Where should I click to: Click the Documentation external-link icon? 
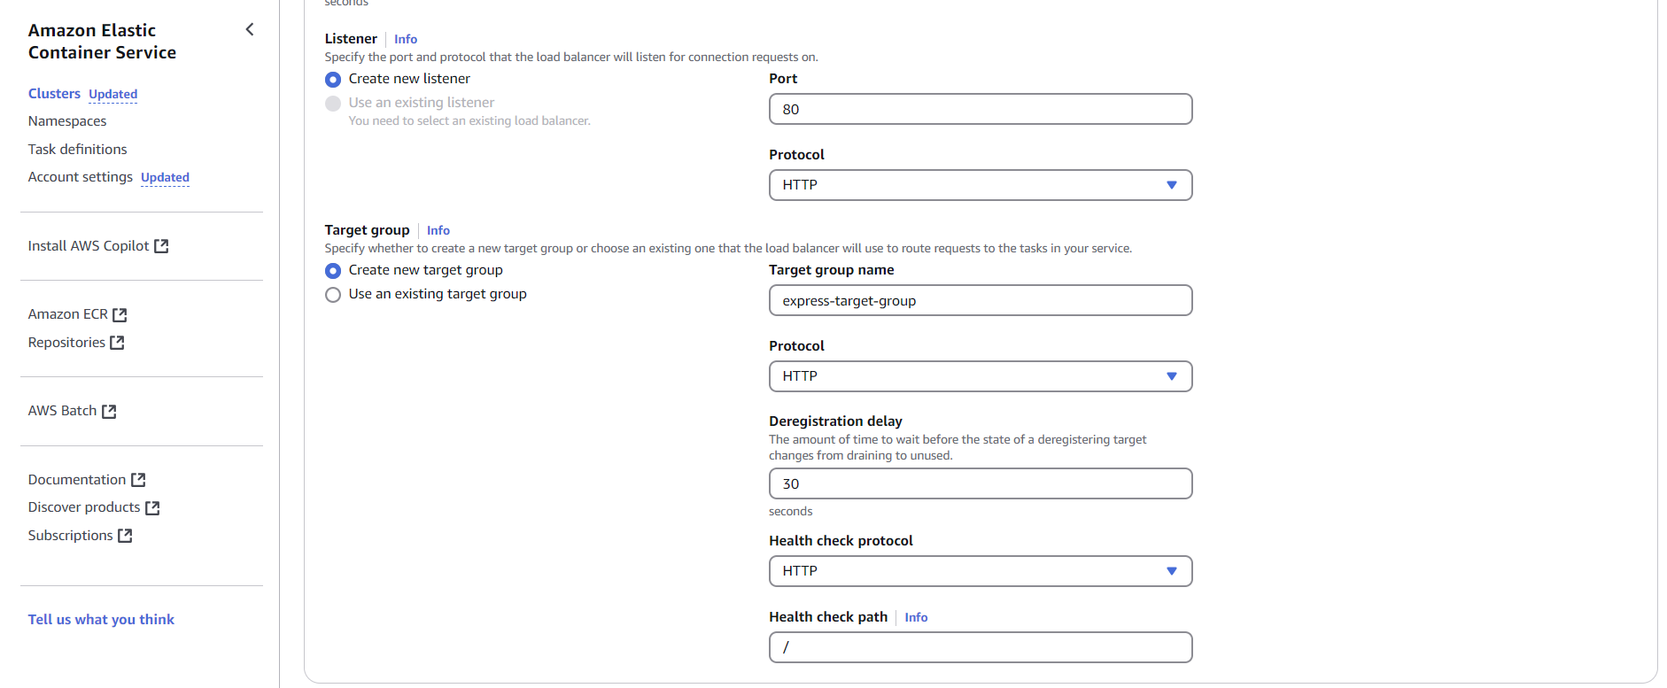pos(138,480)
